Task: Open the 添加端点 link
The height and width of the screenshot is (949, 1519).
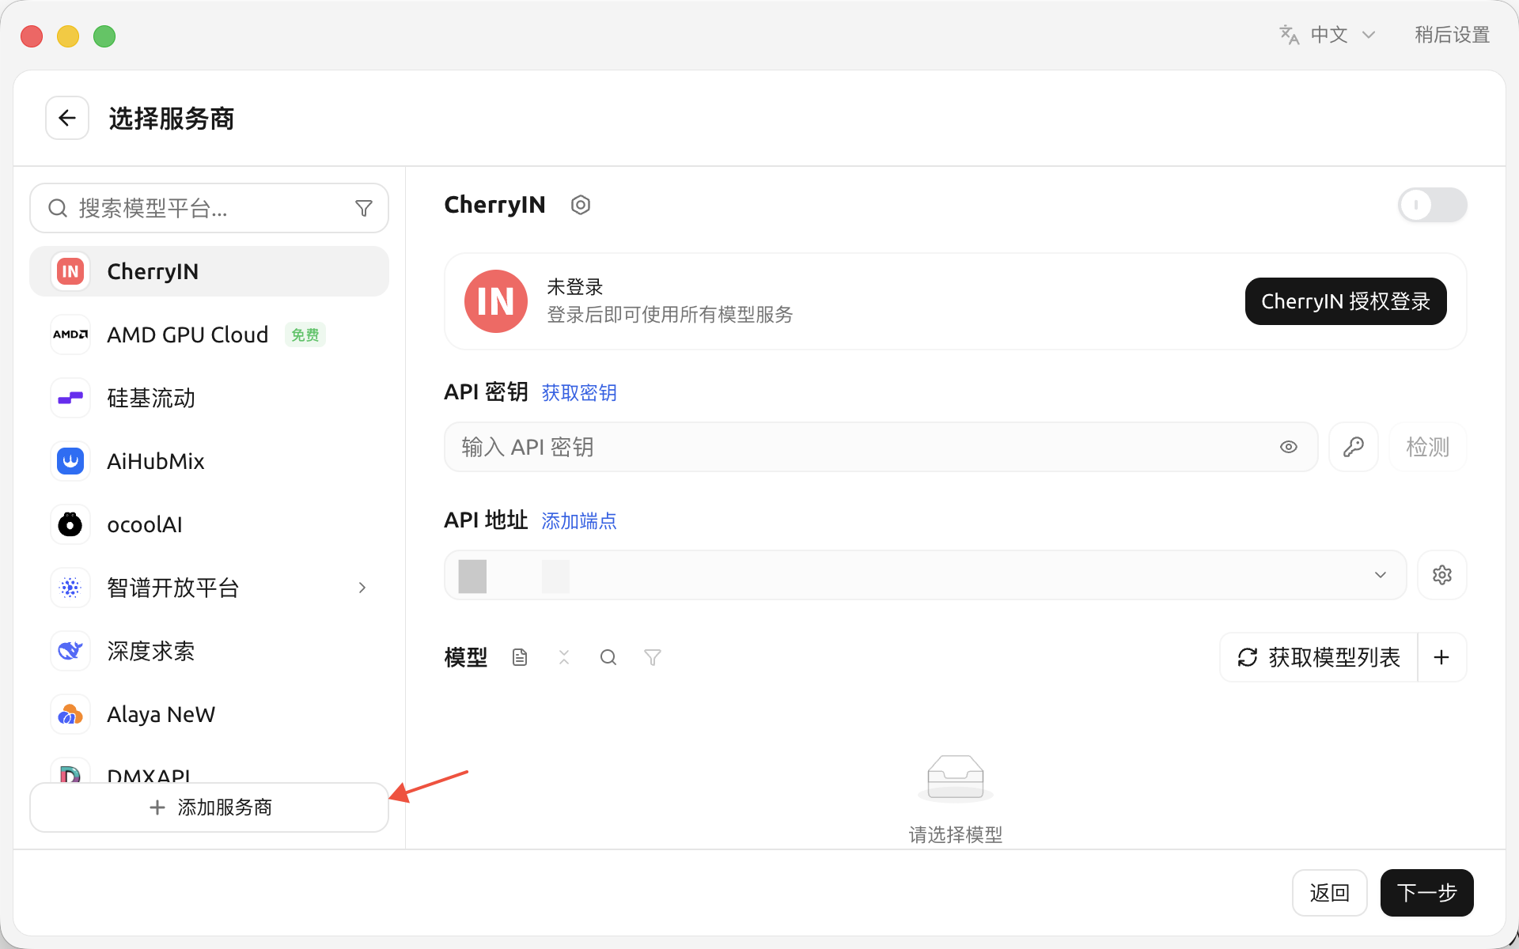Action: [x=579, y=521]
